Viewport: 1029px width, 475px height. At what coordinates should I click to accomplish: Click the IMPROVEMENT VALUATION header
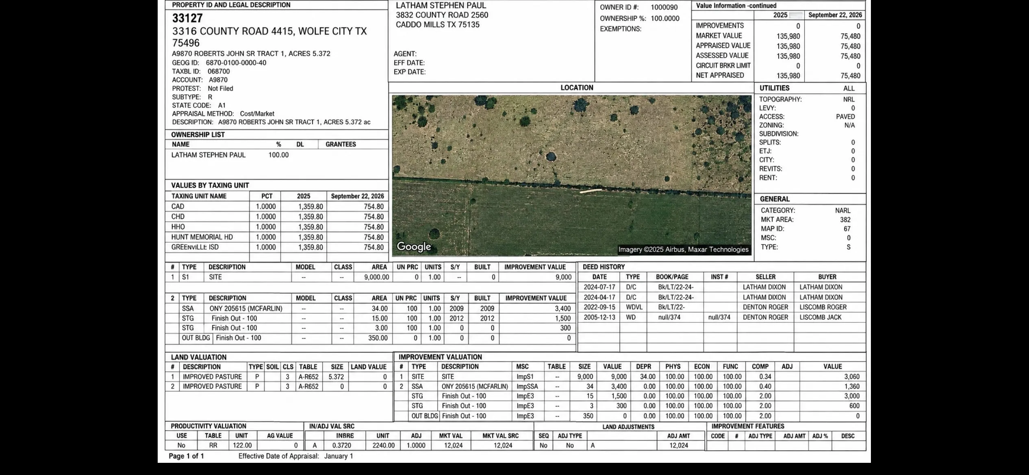pyautogui.click(x=440, y=357)
